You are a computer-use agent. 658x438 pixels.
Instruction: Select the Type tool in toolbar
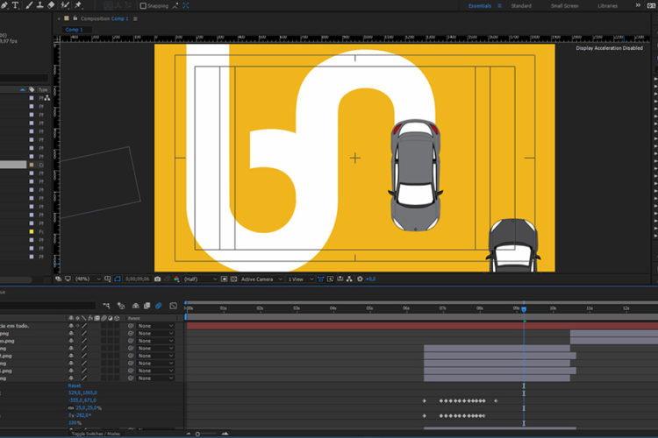(x=15, y=5)
